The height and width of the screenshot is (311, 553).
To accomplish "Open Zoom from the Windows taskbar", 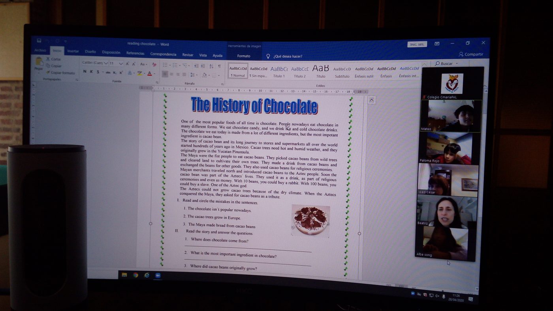I will tap(158, 275).
